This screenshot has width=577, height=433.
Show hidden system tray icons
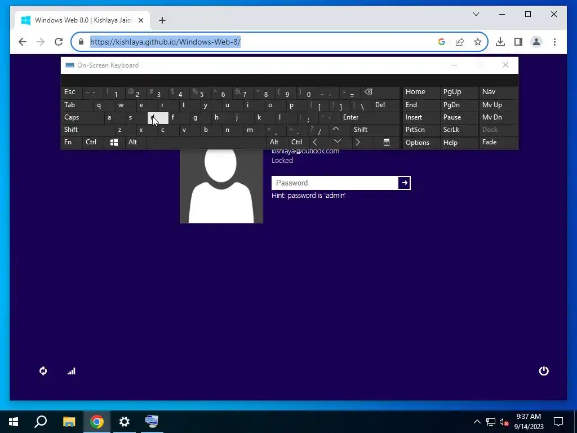click(477, 422)
